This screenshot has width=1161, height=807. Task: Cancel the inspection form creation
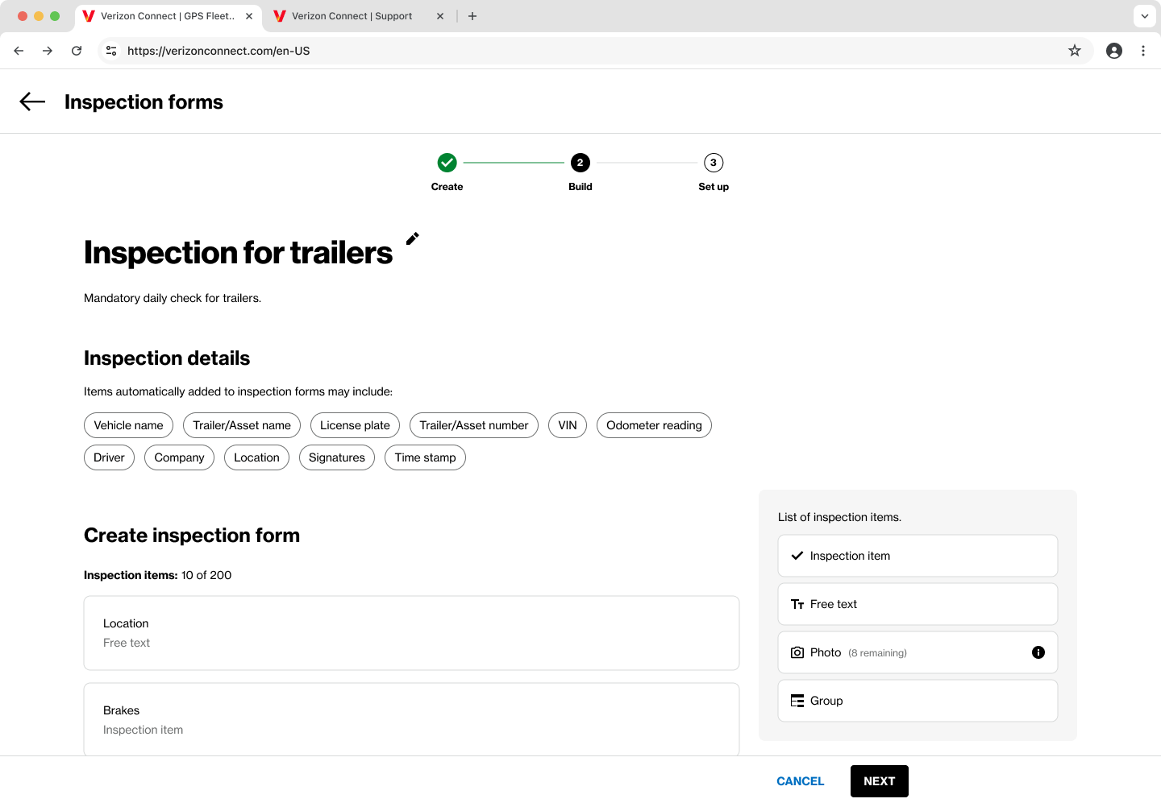[800, 781]
